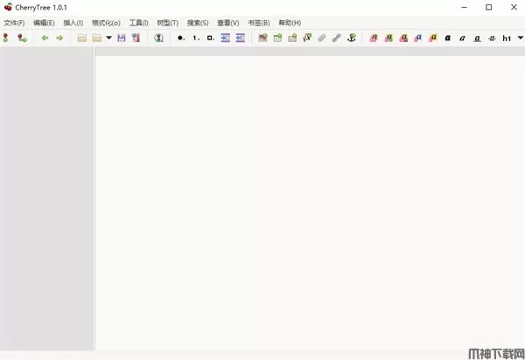This screenshot has height=360, width=525.
Task: Insert an anchor with anchor icon
Action: click(x=352, y=38)
